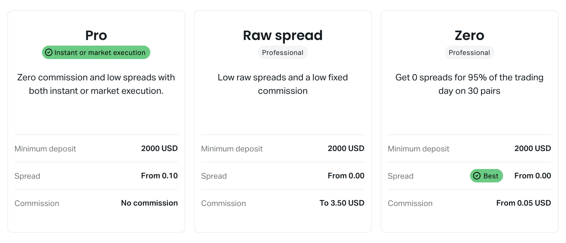Viewport: 566px width, 243px height.
Task: Click Zero's From 0.05 USD commission value
Action: tap(524, 203)
